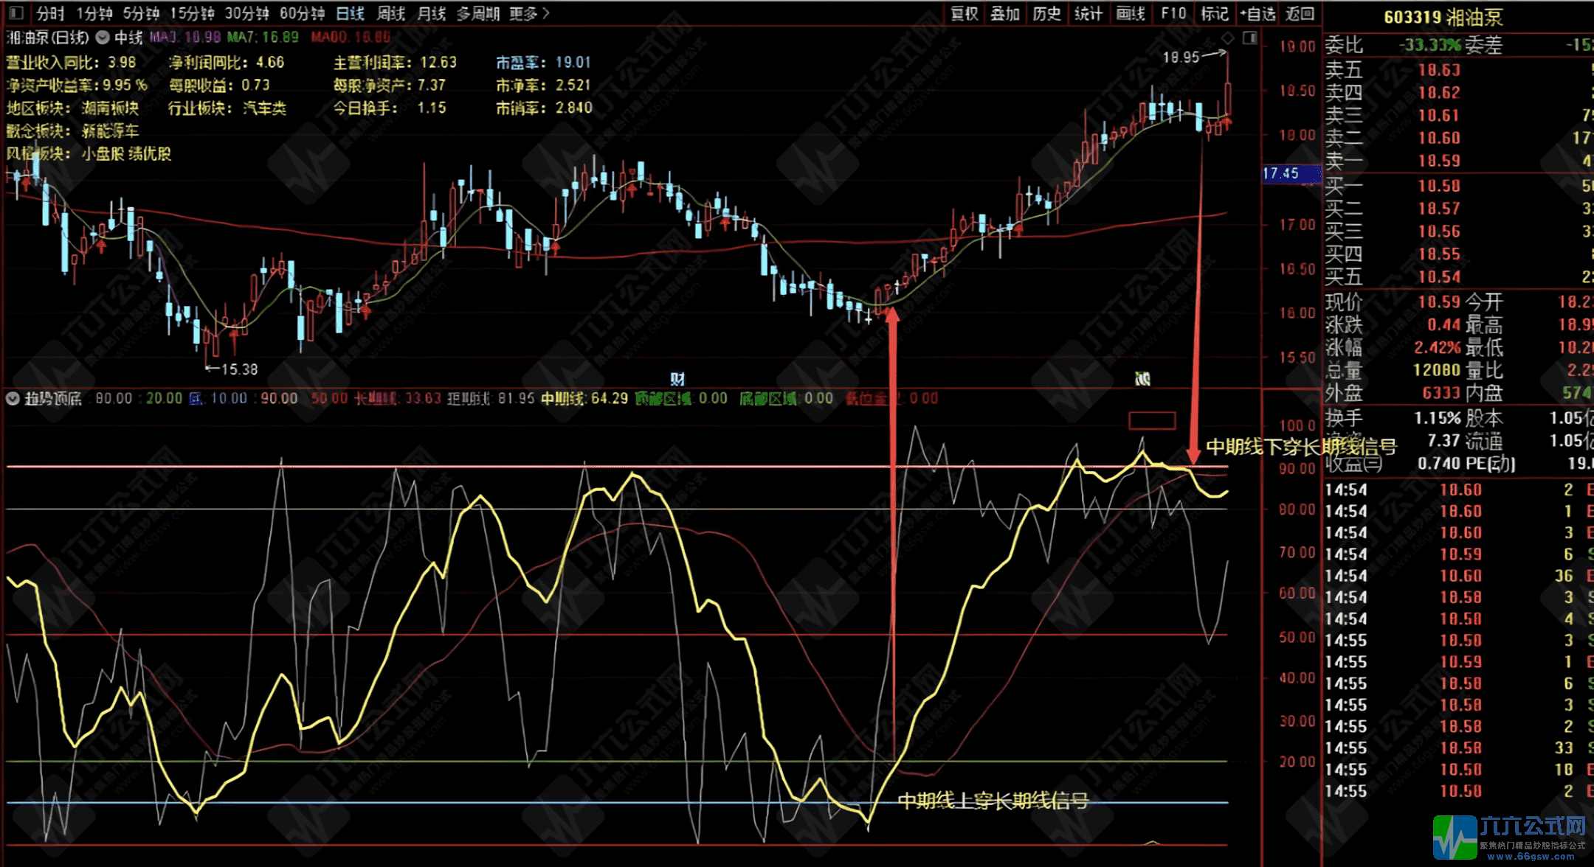The height and width of the screenshot is (867, 1594).
Task: Click the 风格板块 小盘股 绩优股 label
Action: coord(89,154)
